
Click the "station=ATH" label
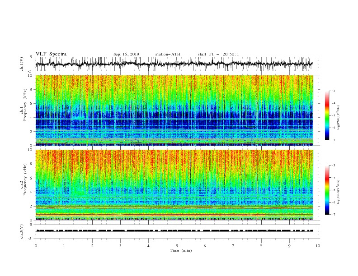(168, 54)
